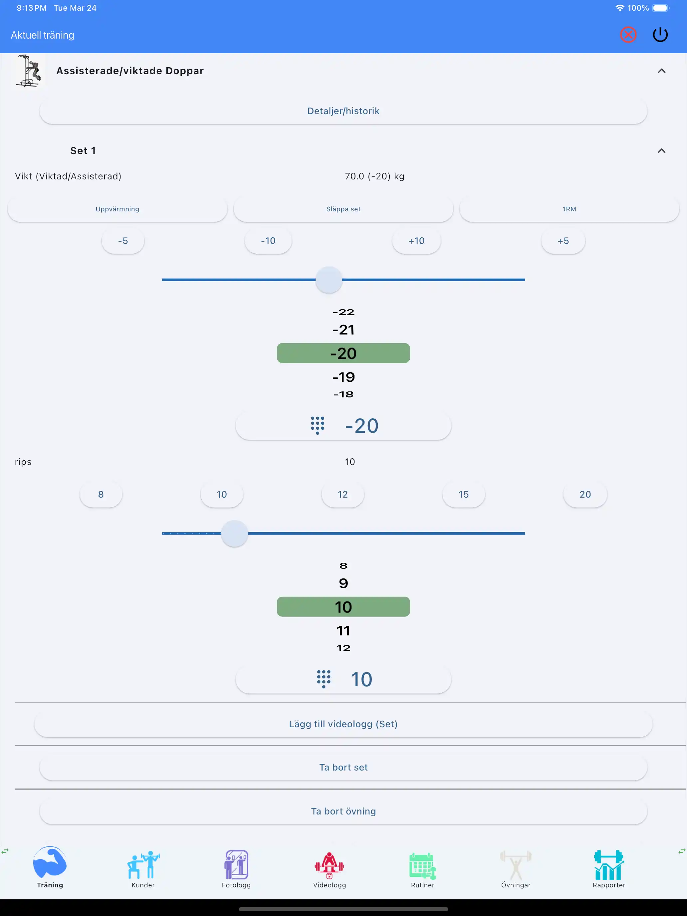Toggle Släppa set option
Image resolution: width=687 pixels, height=916 pixels.
click(x=343, y=209)
